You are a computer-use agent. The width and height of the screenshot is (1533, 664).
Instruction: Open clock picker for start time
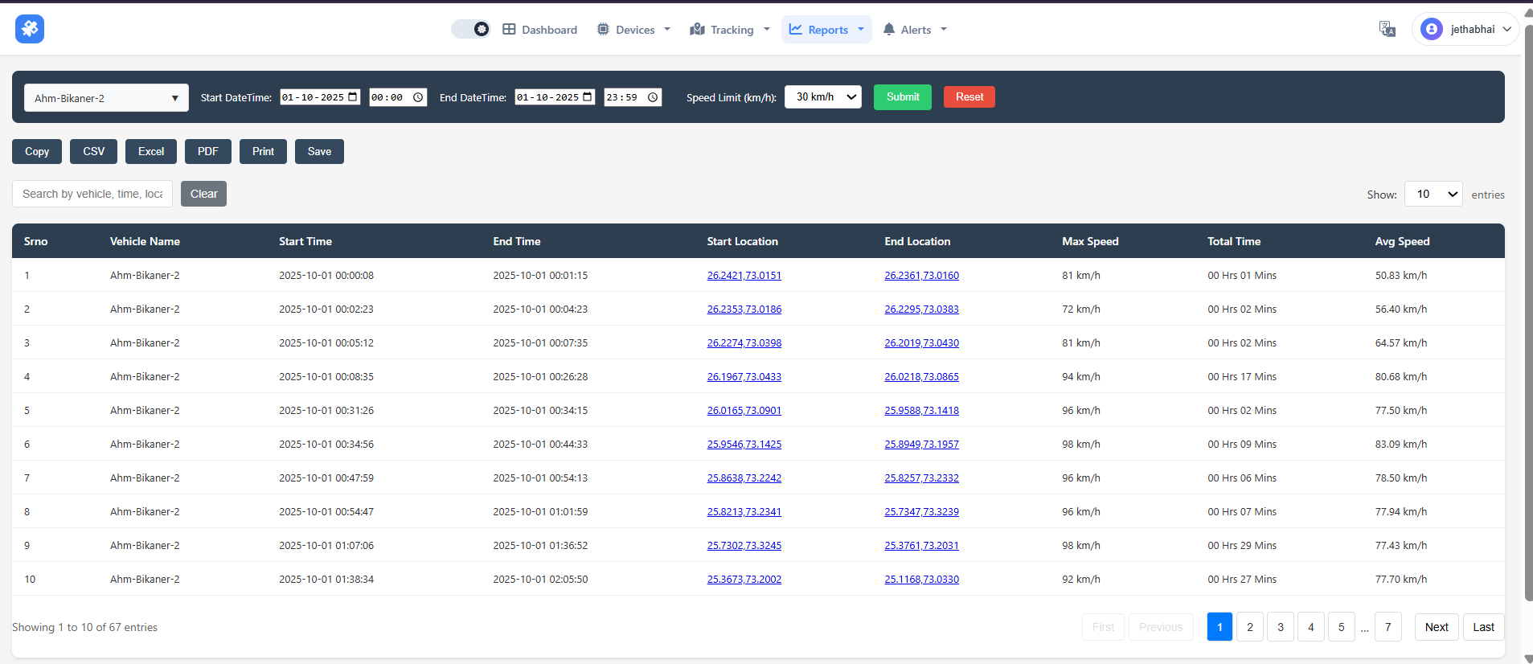[x=418, y=97]
